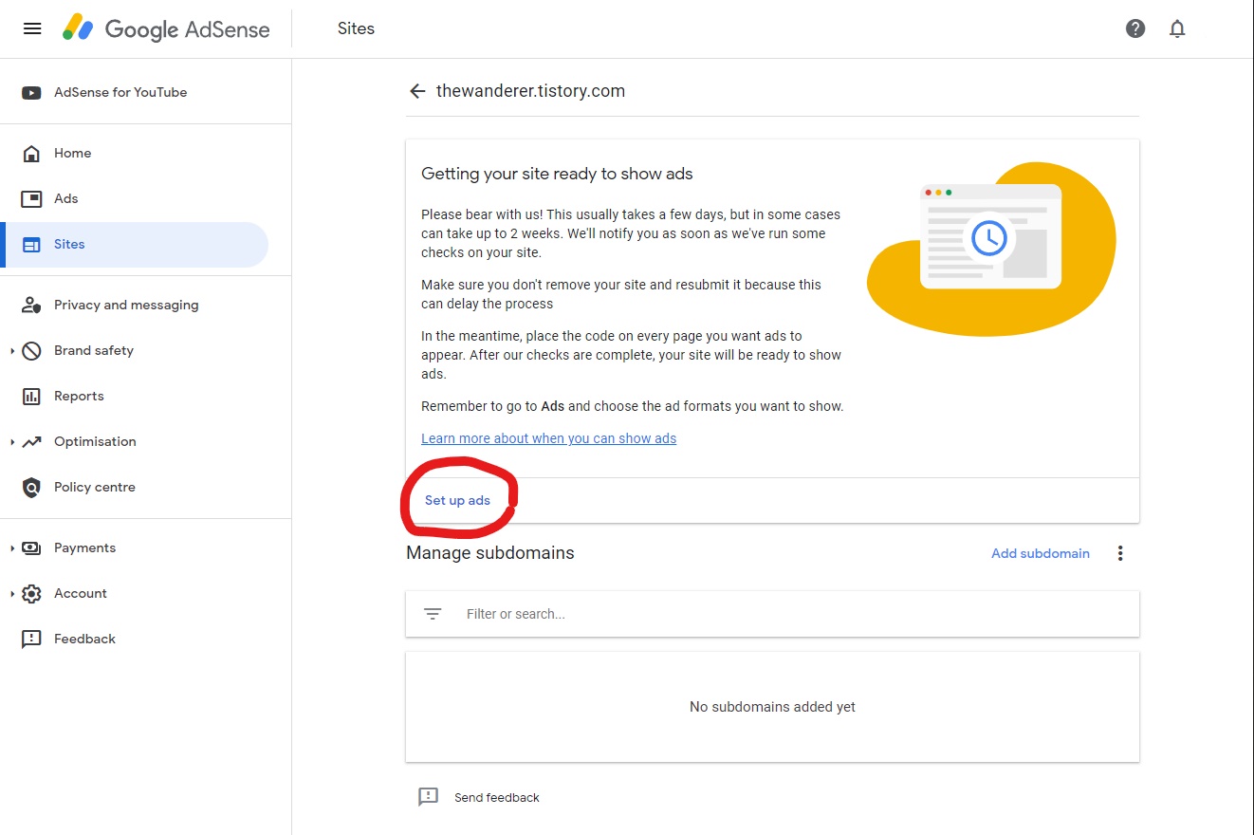Open the hamburger main menu
This screenshot has height=835, width=1254.
pyautogui.click(x=32, y=28)
